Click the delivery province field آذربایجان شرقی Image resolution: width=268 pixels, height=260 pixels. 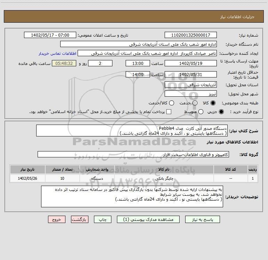pos(191,84)
